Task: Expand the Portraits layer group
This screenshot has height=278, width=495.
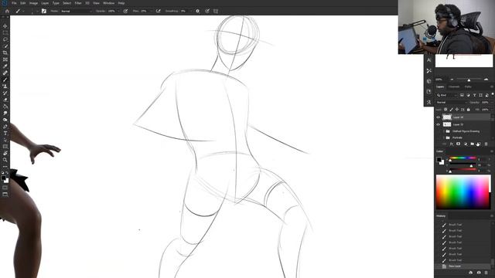Action: pyautogui.click(x=444, y=137)
